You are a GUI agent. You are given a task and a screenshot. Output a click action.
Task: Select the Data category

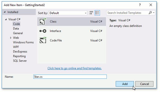pos(16,28)
